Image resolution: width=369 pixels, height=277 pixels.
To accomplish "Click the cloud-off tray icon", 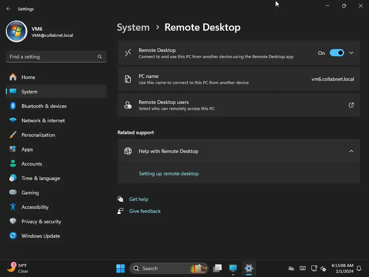I will coord(291,268).
